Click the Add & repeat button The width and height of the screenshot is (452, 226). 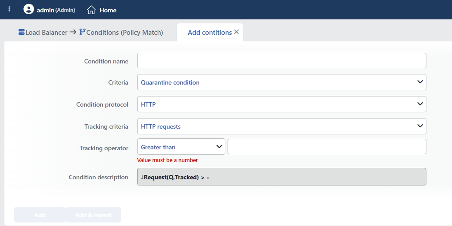click(93, 215)
